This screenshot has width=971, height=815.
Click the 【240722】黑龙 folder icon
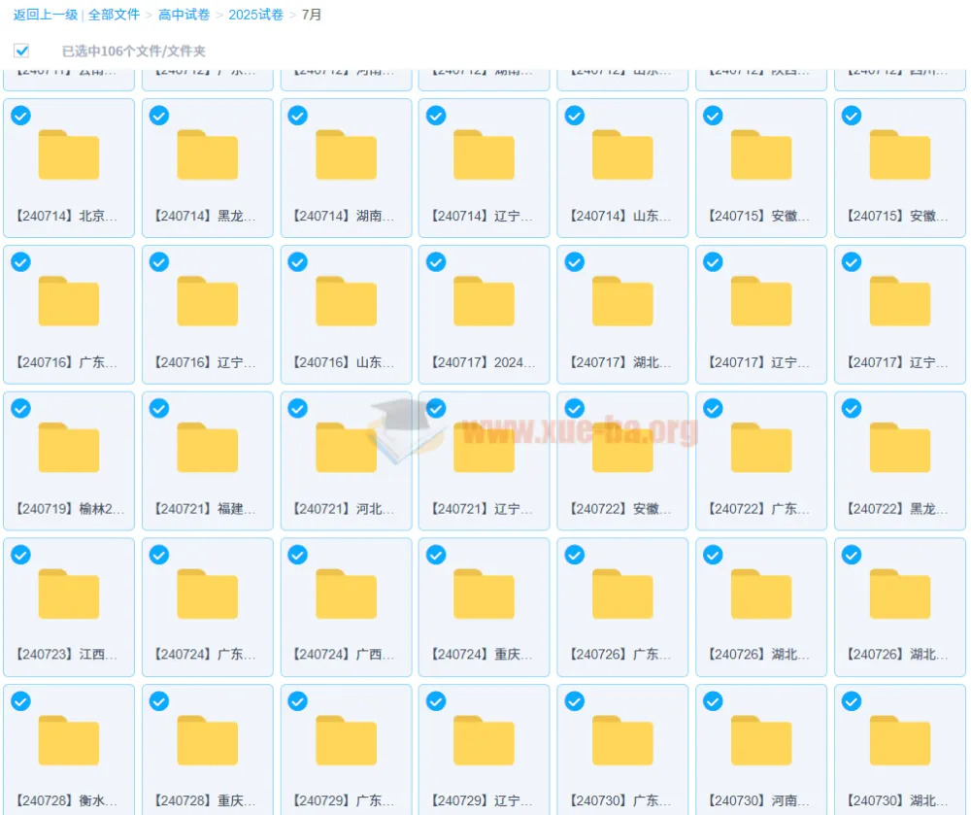(x=899, y=449)
